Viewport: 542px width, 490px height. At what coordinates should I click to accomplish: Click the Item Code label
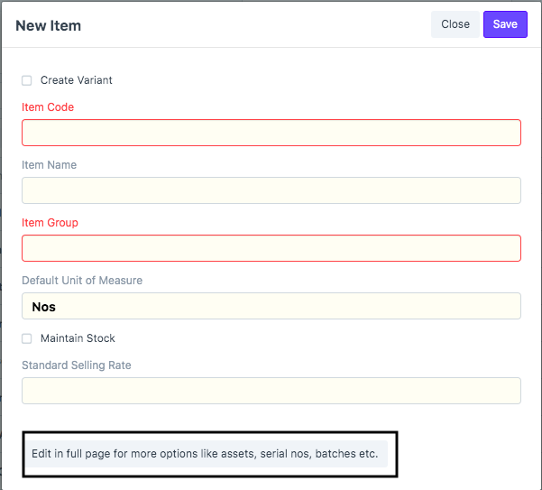48,107
